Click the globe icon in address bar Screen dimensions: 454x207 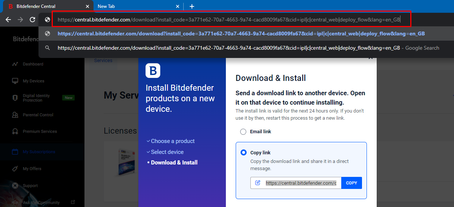point(48,20)
